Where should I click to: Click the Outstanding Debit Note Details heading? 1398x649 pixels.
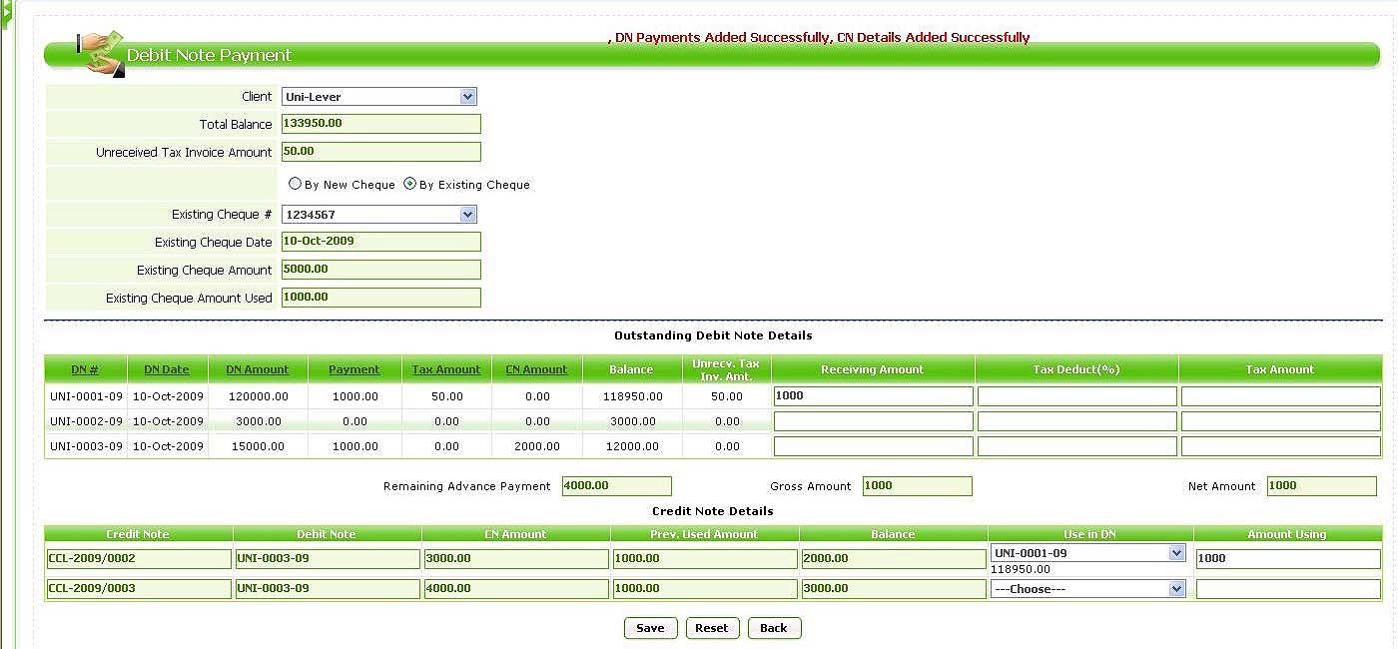point(713,335)
